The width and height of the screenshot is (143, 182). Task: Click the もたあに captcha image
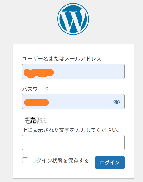35,120
